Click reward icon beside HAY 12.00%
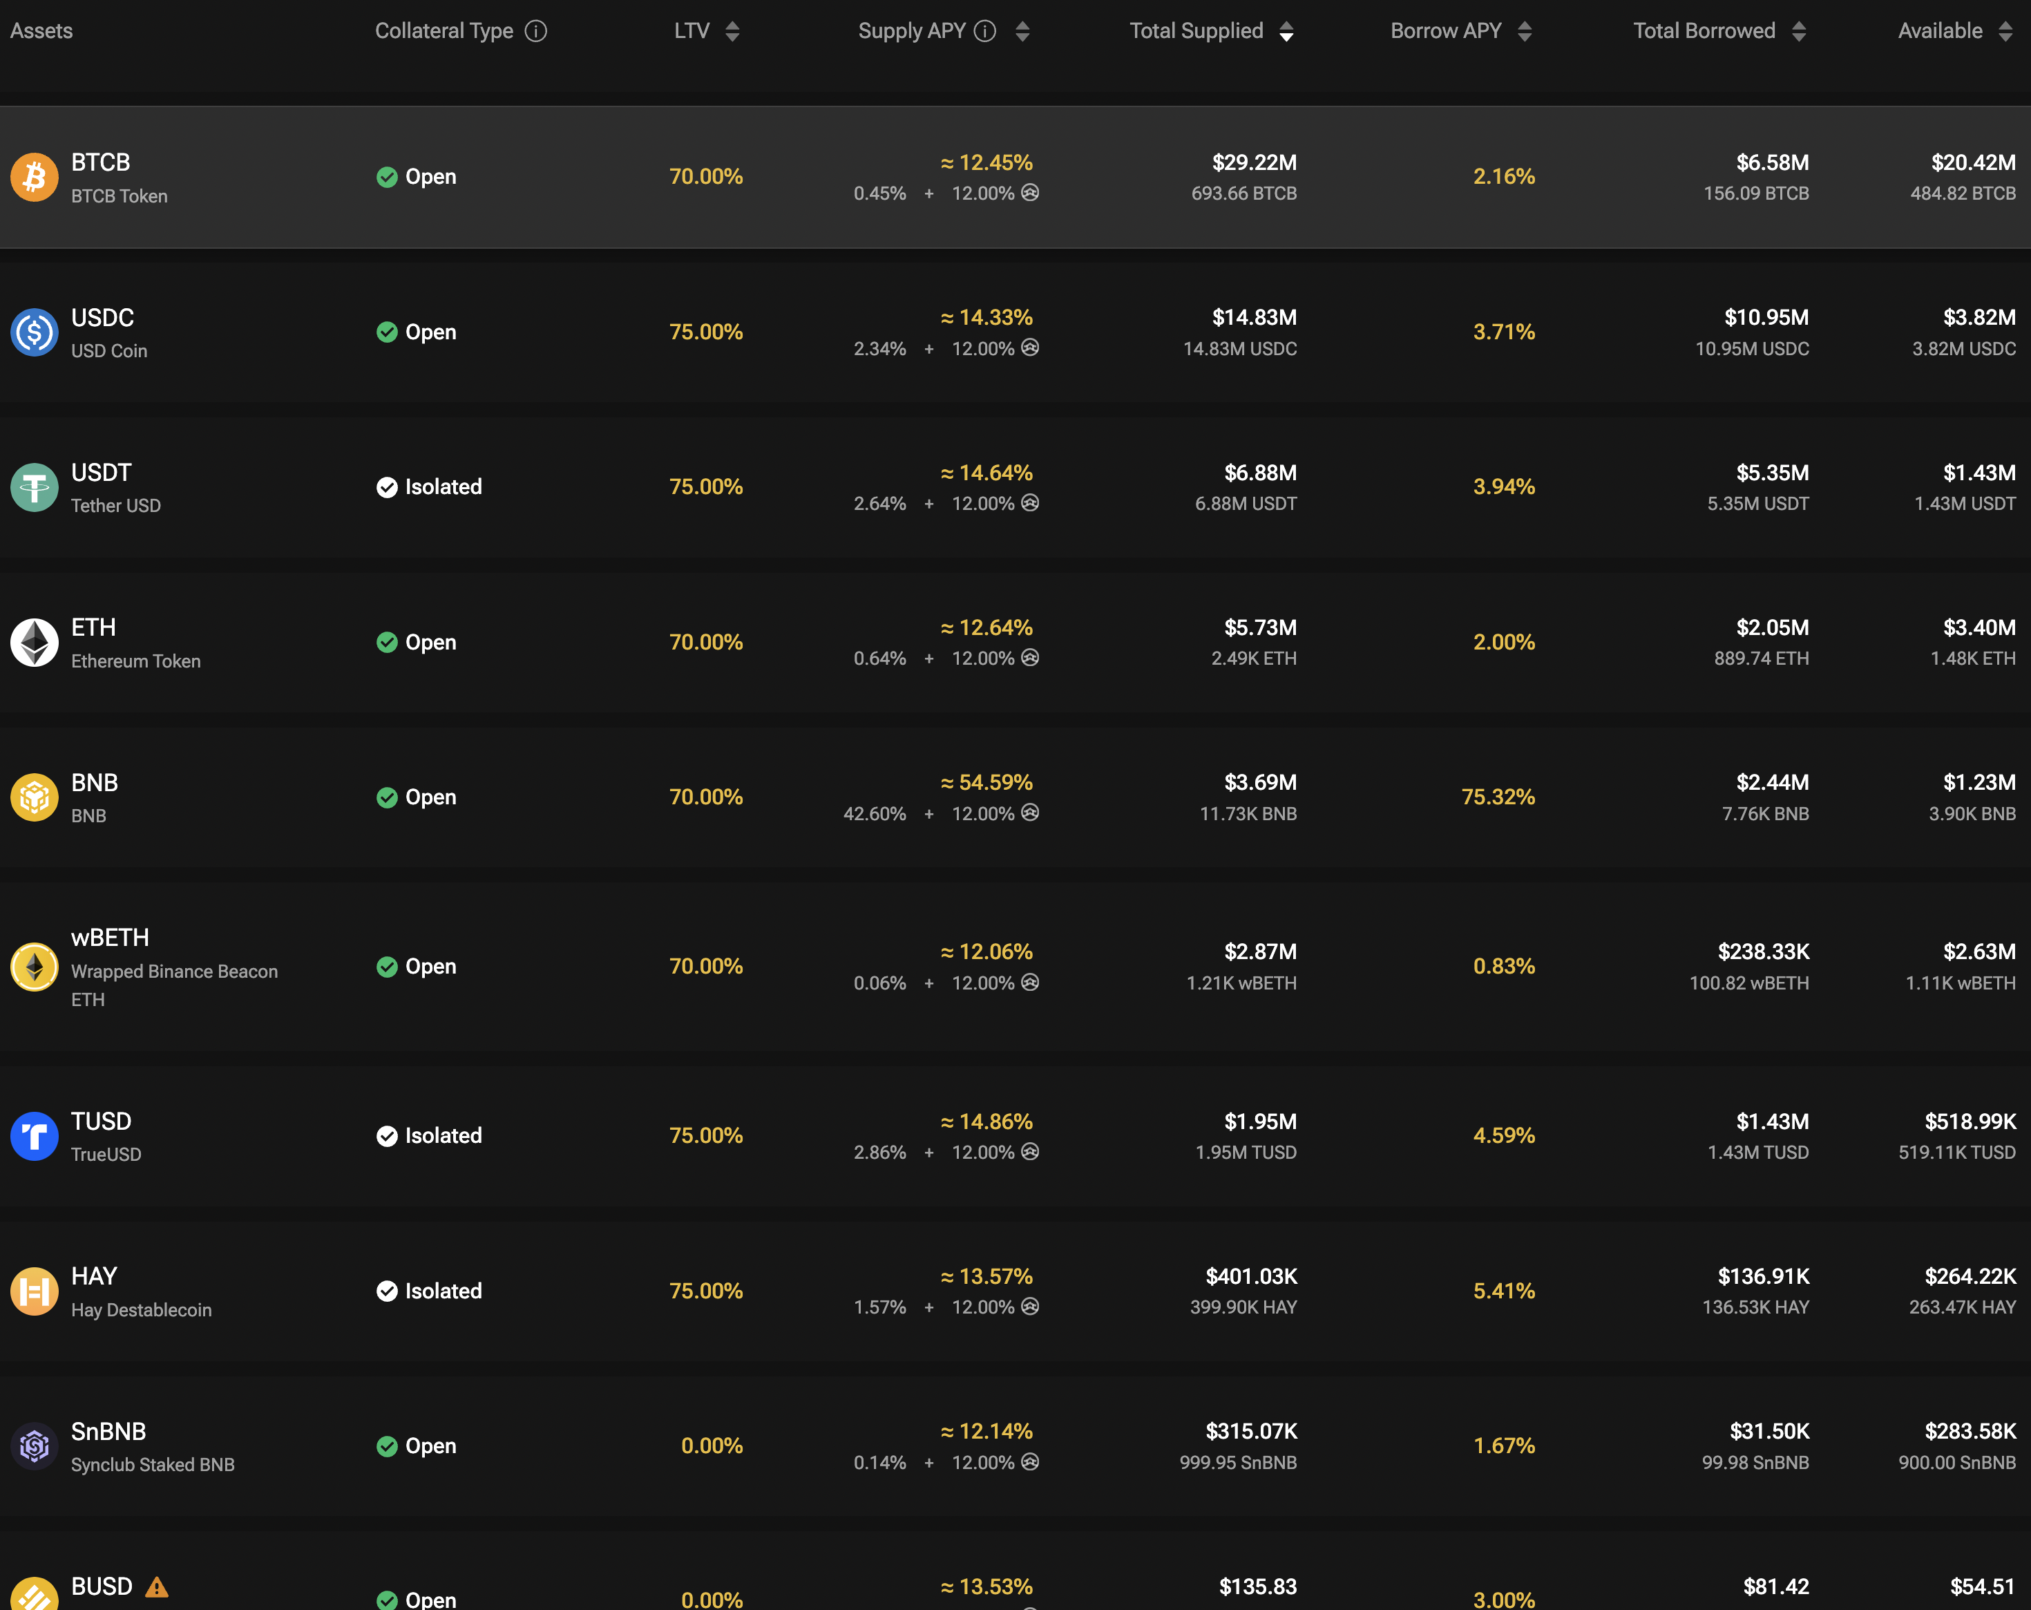 1031,1306
